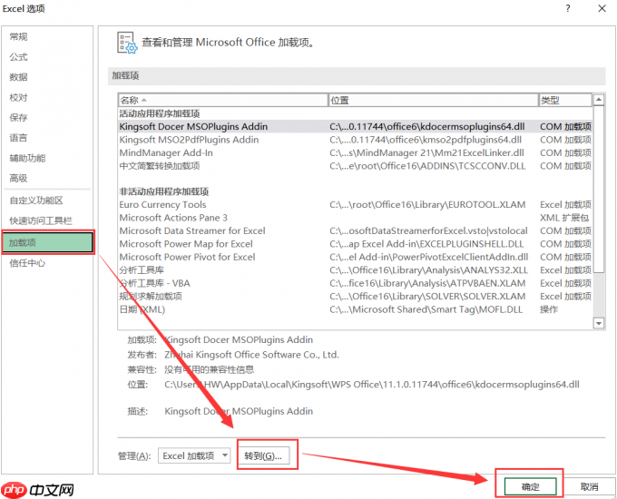Select Microsoft Actions Pane 3 row
The image size is (617, 499).
click(355, 218)
